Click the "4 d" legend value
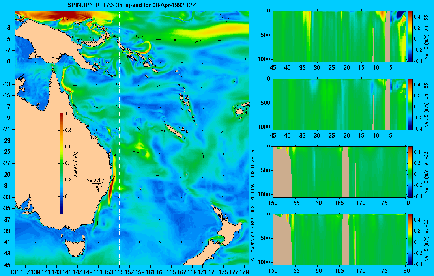The height and width of the screenshot is (276, 434). tap(95, 190)
